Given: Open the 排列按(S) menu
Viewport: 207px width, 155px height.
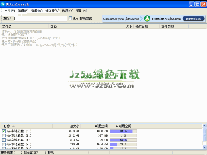Looking at the screenshot, I should coord(52,11).
